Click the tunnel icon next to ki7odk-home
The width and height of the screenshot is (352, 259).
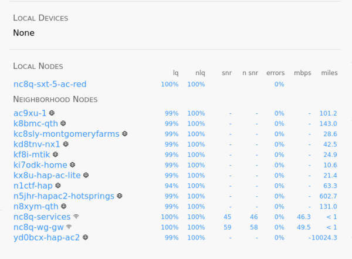[73, 164]
